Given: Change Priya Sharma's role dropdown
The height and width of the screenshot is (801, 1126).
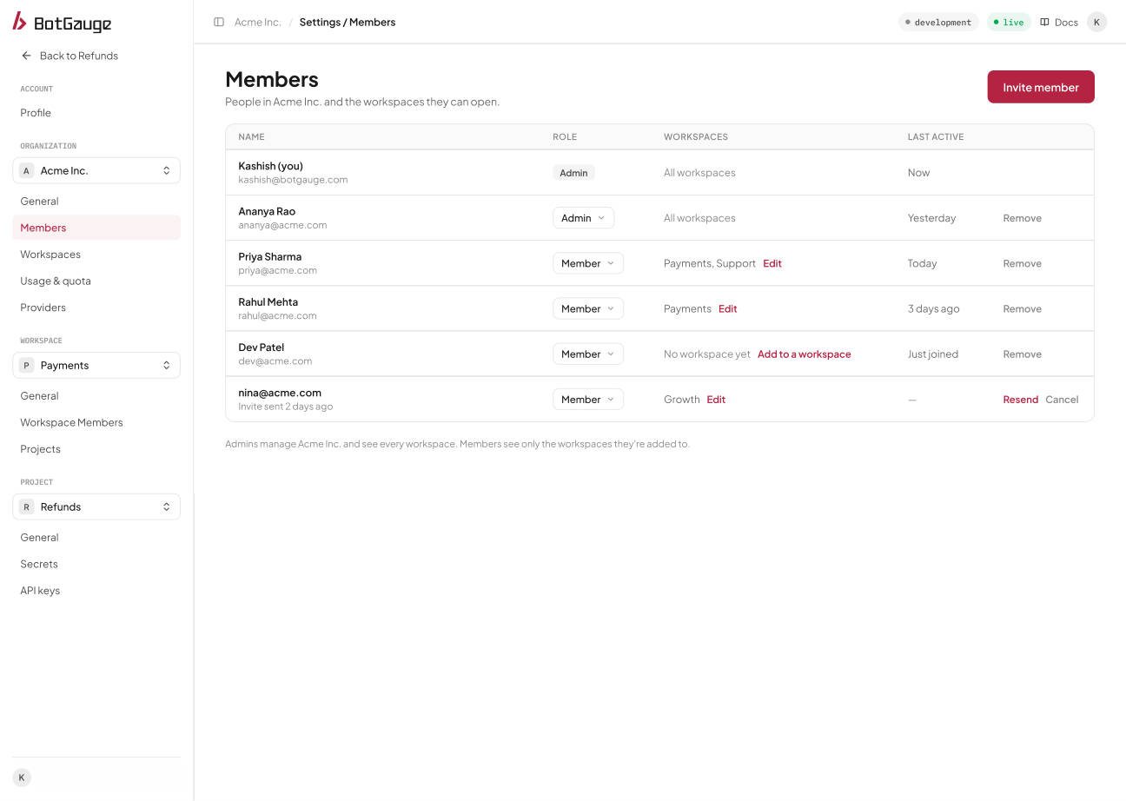Looking at the screenshot, I should click(587, 263).
